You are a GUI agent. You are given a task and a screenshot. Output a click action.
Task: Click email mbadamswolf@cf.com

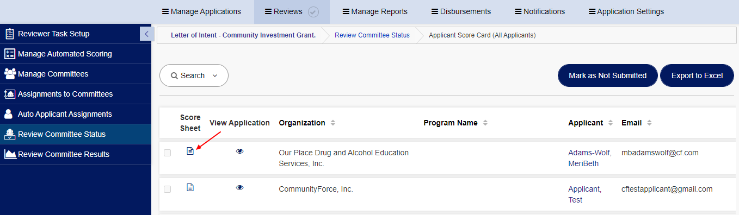coord(660,153)
